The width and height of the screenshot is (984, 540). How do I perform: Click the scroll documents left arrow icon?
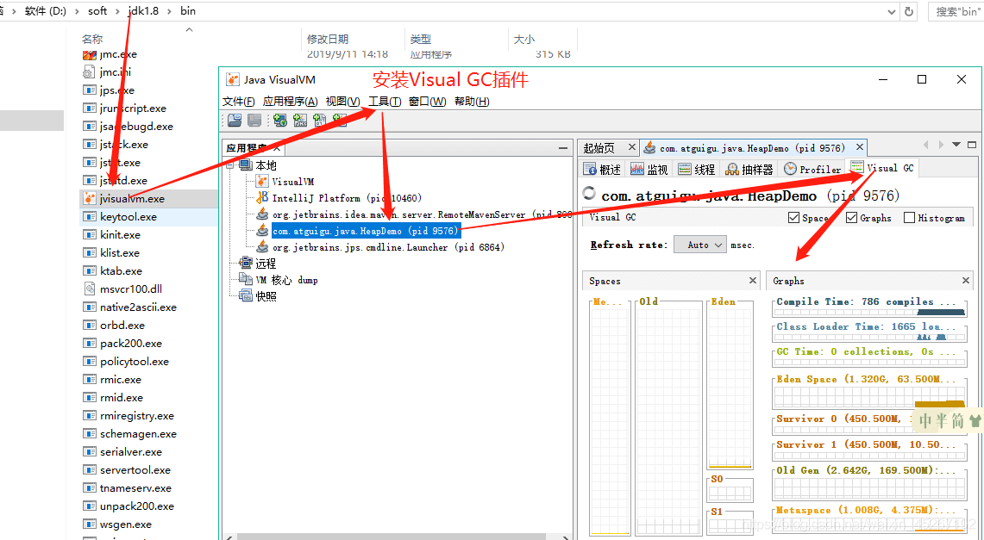tap(925, 145)
